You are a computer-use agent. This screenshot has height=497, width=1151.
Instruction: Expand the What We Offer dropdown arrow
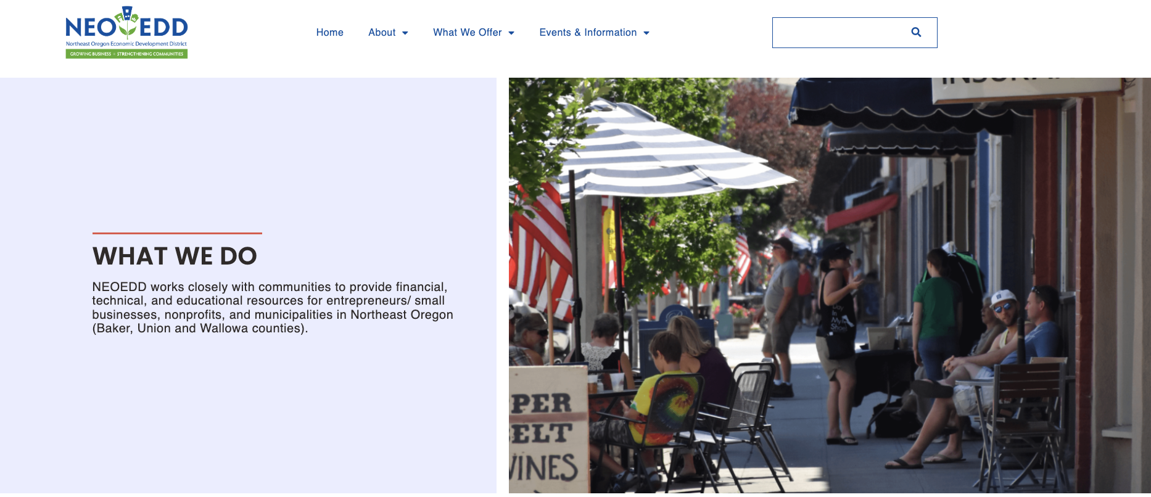(x=511, y=33)
